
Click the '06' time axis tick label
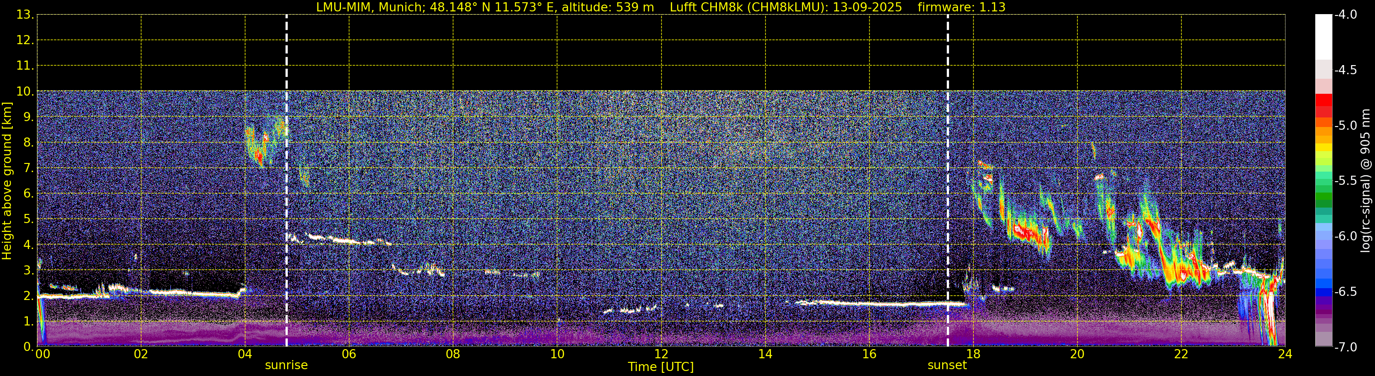click(349, 354)
